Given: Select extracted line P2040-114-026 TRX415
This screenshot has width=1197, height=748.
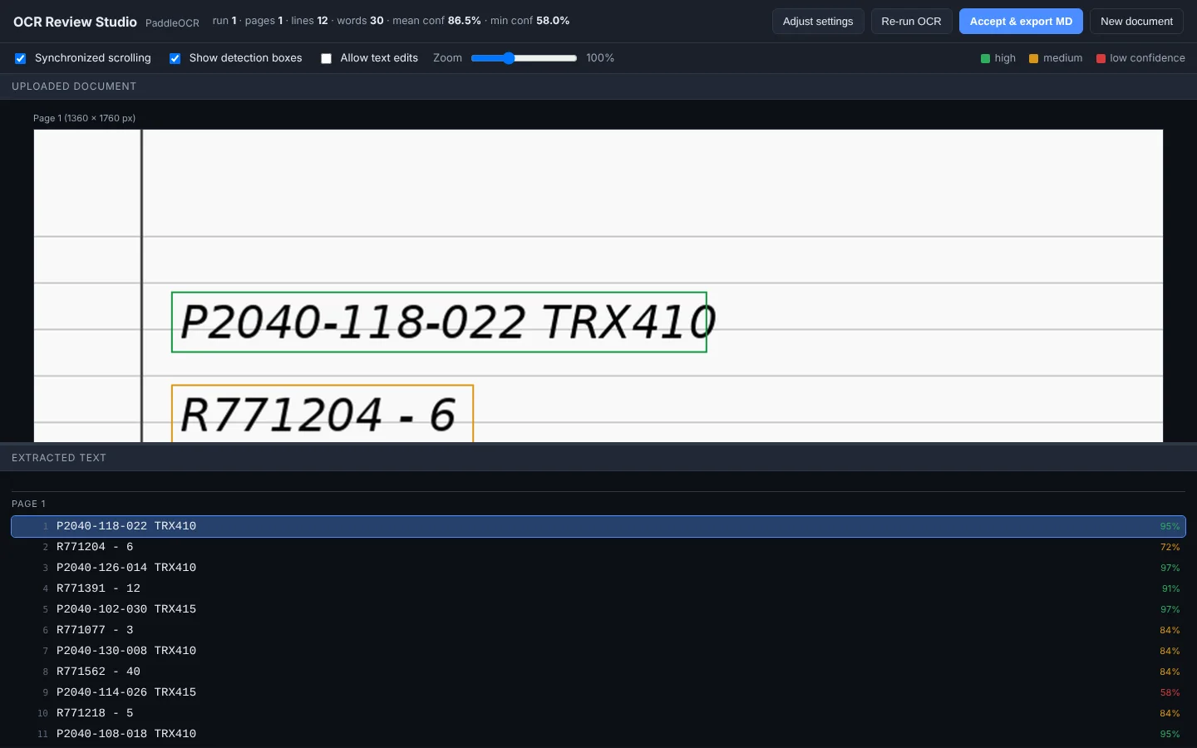Looking at the screenshot, I should click(x=598, y=692).
